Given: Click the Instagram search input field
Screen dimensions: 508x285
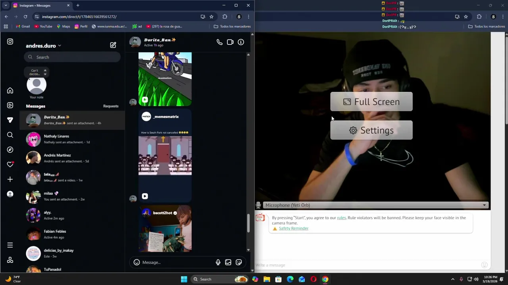Looking at the screenshot, I should (72, 57).
